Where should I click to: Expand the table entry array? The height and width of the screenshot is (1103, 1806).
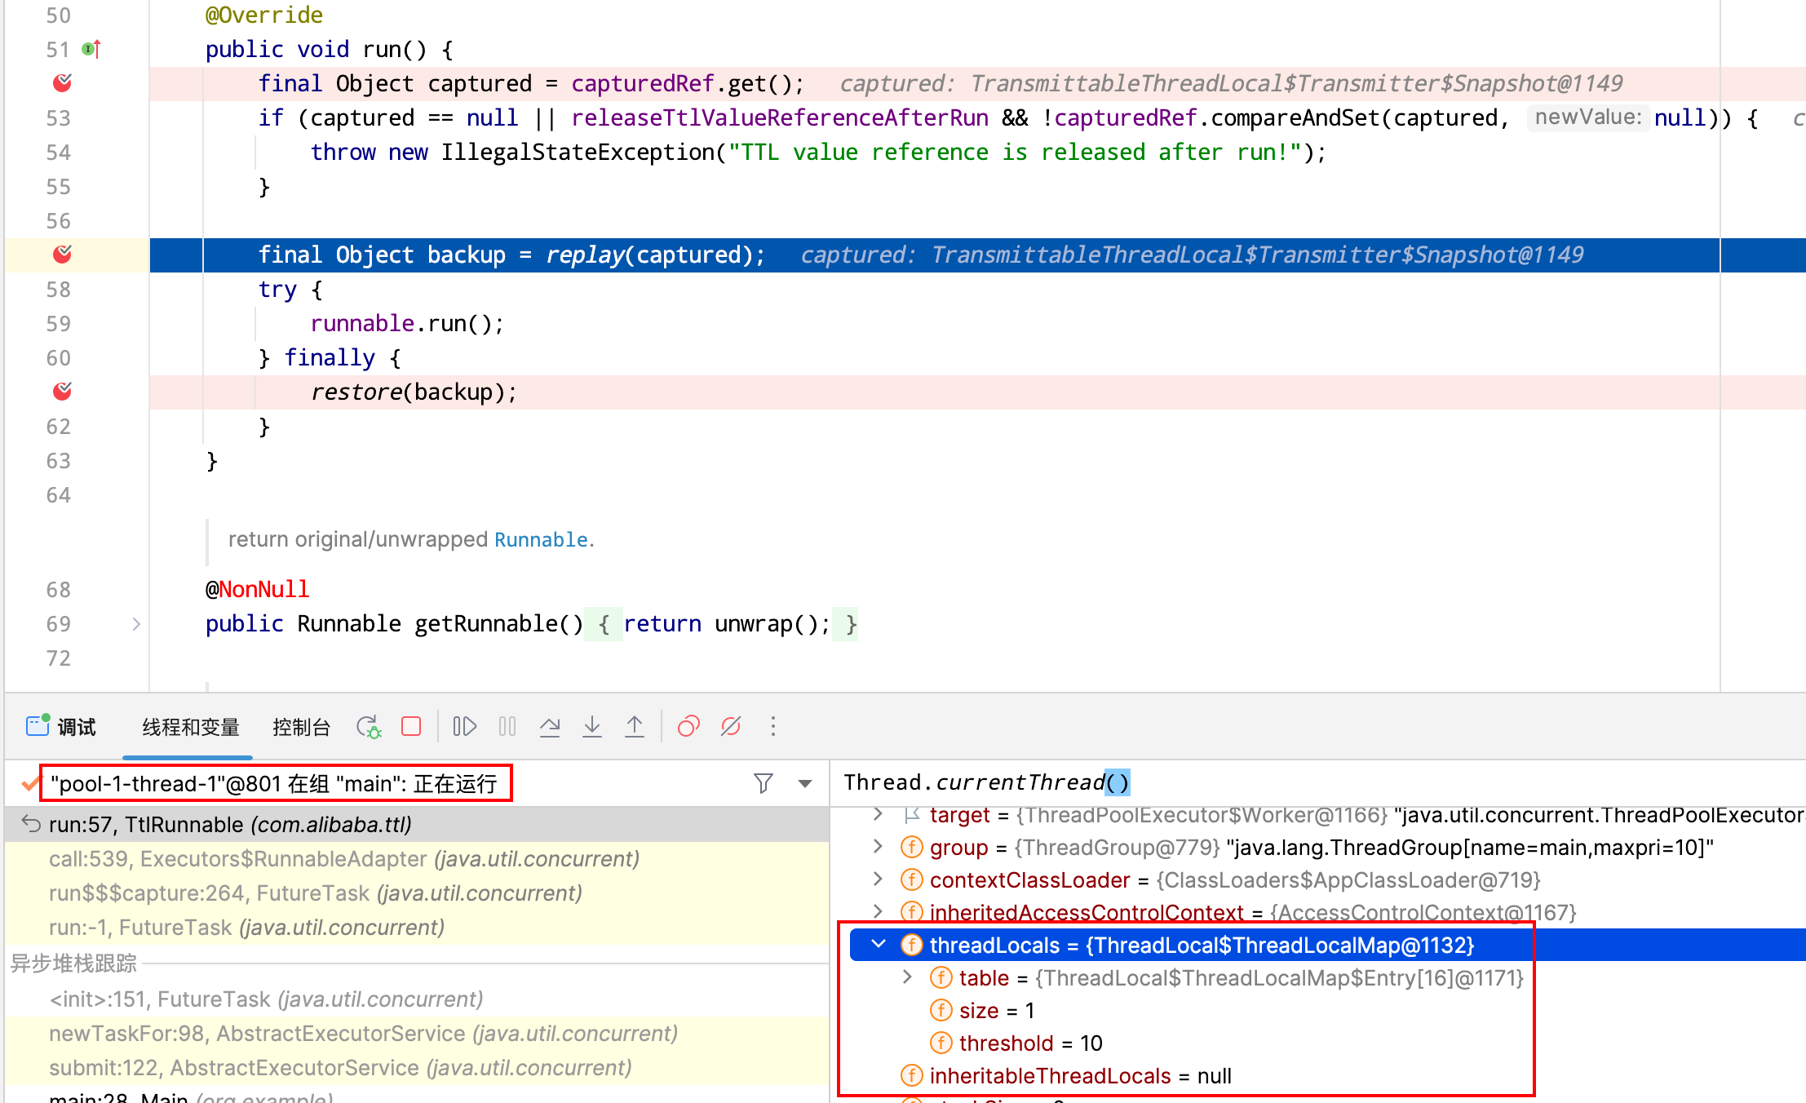(x=907, y=977)
